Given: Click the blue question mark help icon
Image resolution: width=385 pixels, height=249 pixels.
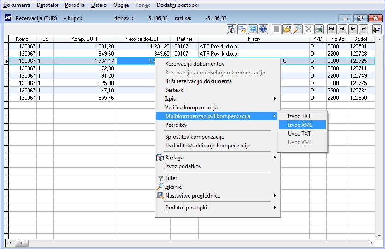Looking at the screenshot, I should tap(263, 29).
